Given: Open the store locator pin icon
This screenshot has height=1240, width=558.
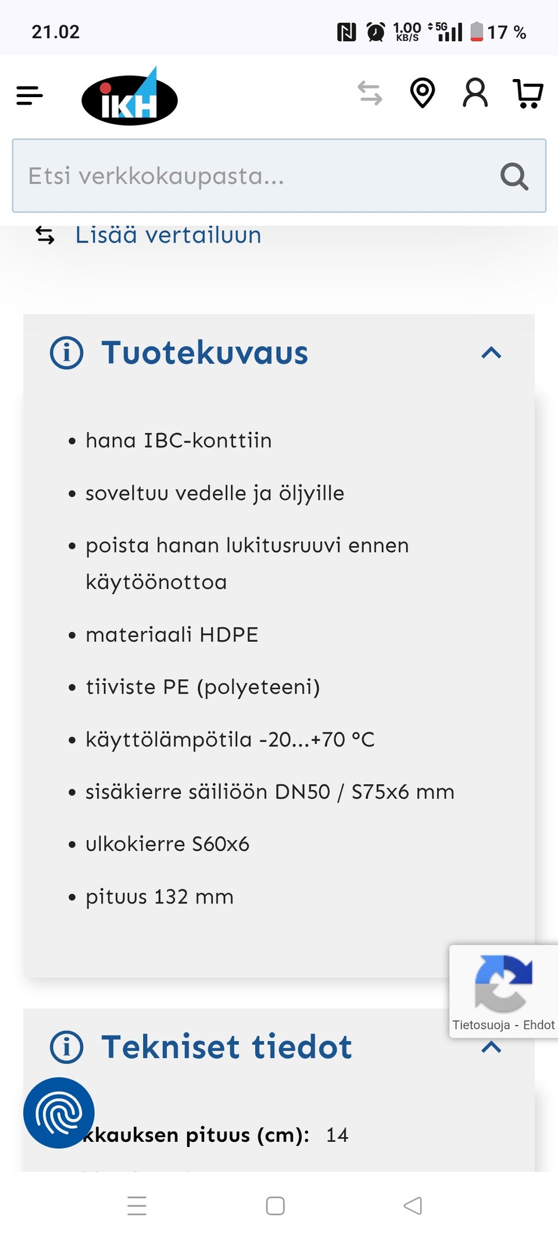Looking at the screenshot, I should point(423,93).
